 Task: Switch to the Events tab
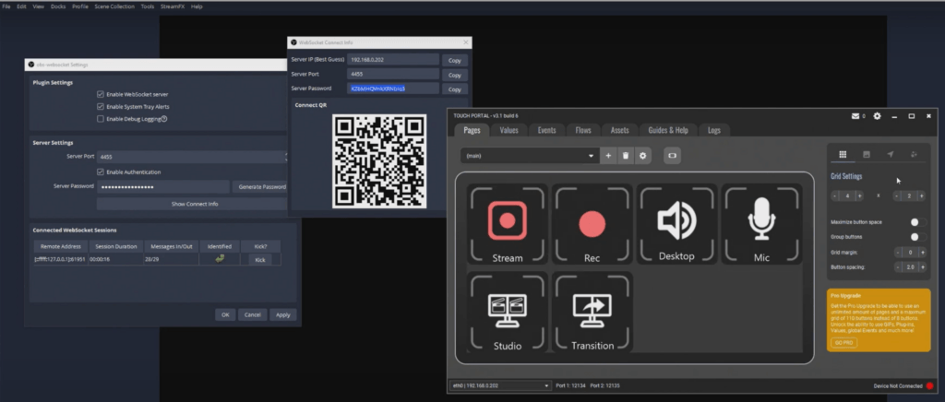tap(546, 130)
